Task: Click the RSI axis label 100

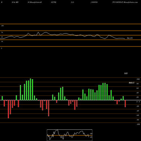Action: coord(2,26)
